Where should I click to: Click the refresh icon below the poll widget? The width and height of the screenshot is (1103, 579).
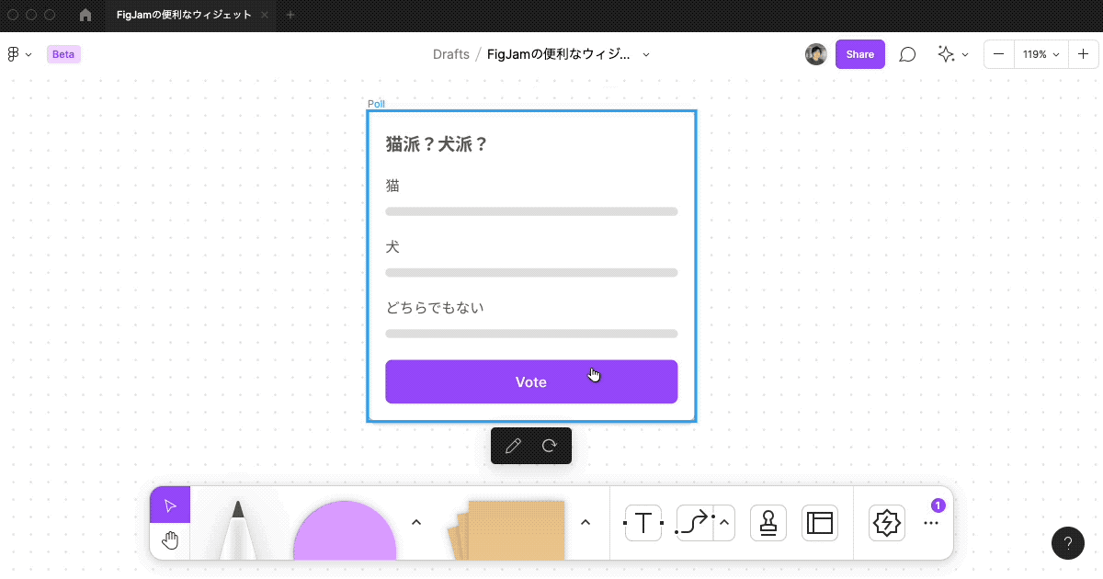pos(549,446)
